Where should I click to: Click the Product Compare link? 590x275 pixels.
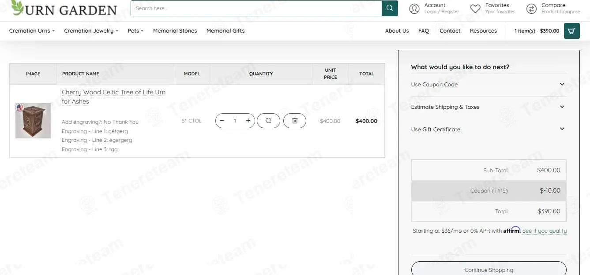561,12
